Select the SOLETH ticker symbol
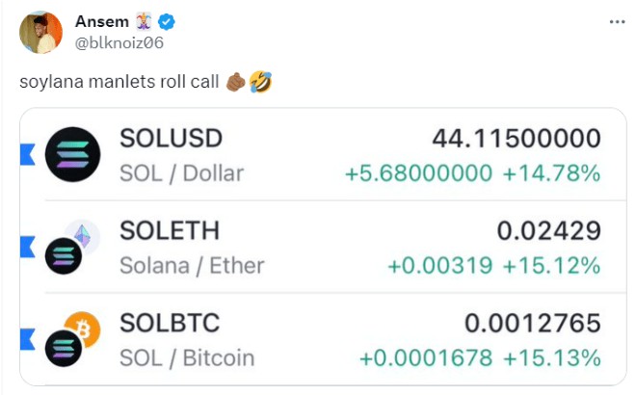 tap(170, 230)
